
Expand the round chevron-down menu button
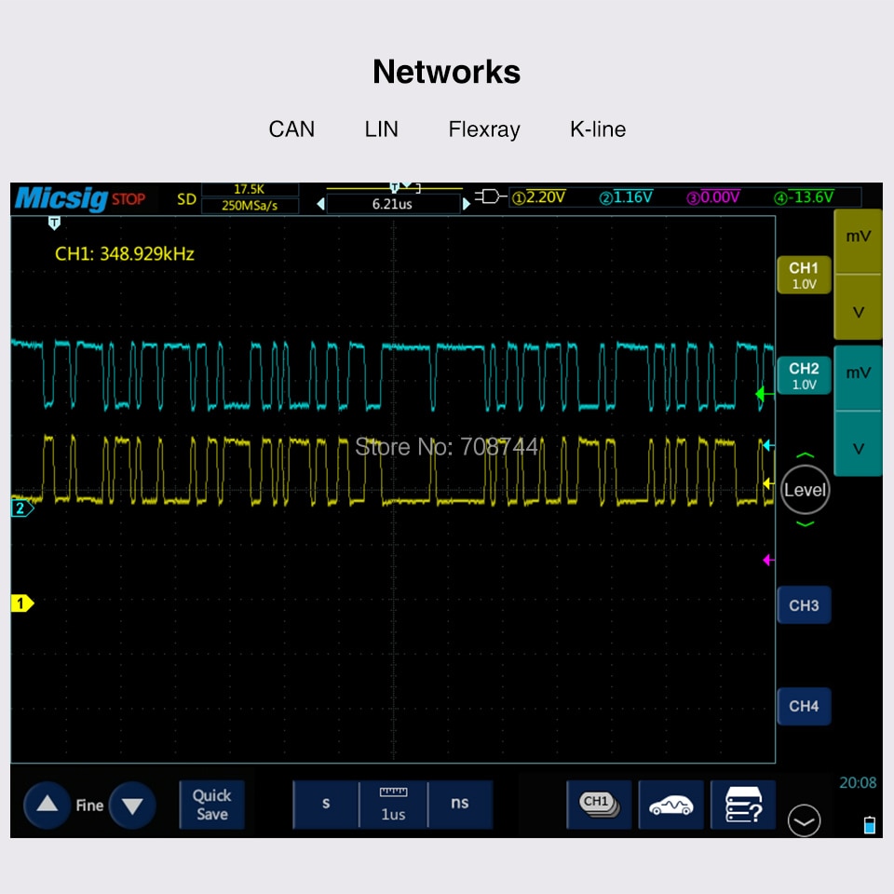click(x=804, y=821)
